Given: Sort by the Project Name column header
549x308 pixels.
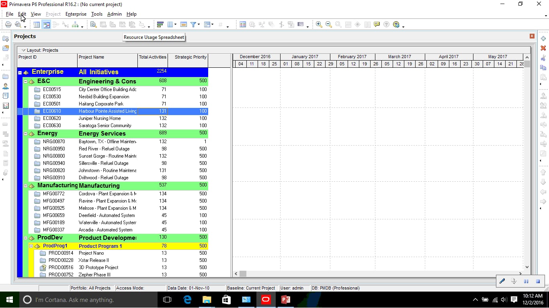Looking at the screenshot, I should pos(107,61).
